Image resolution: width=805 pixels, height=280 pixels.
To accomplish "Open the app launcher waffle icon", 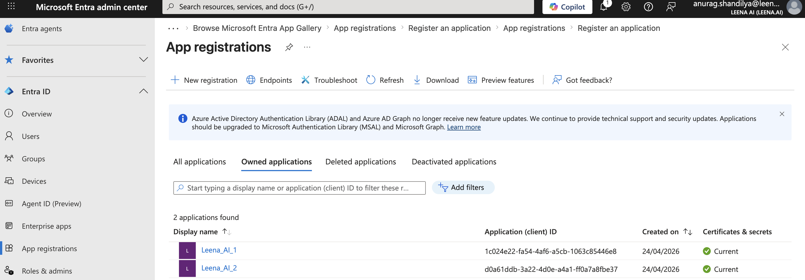I will click(x=11, y=6).
